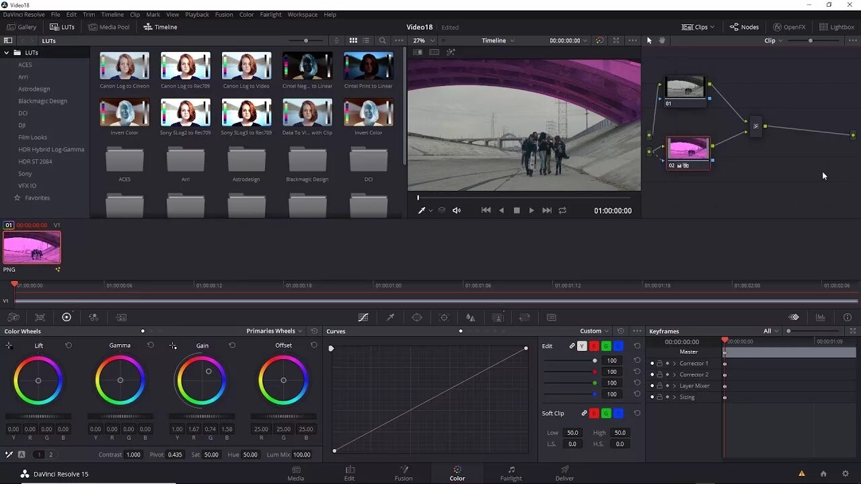Toggle lock on Corrector 1 keyframe track
861x484 pixels.
(x=659, y=364)
